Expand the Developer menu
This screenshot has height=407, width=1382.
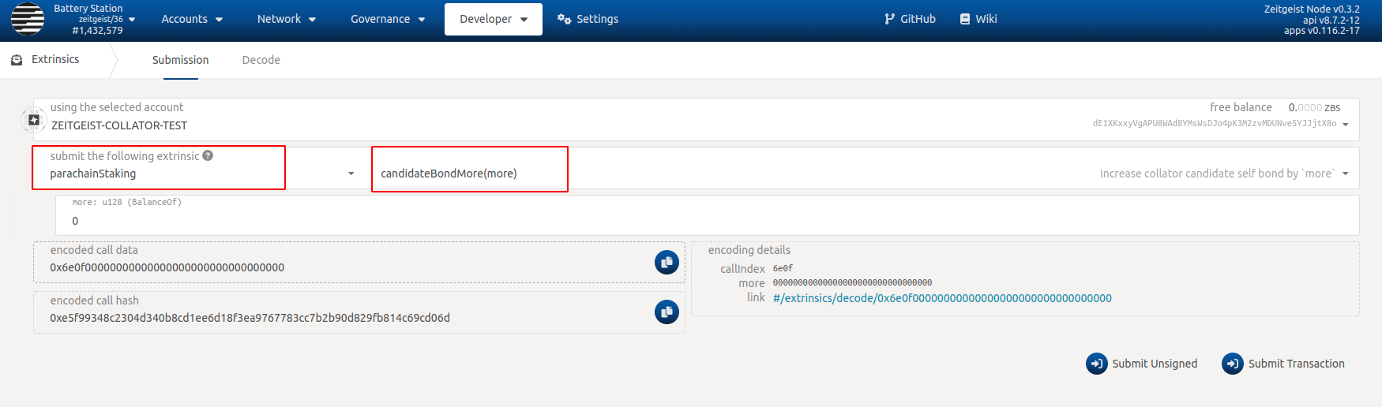[x=493, y=19]
